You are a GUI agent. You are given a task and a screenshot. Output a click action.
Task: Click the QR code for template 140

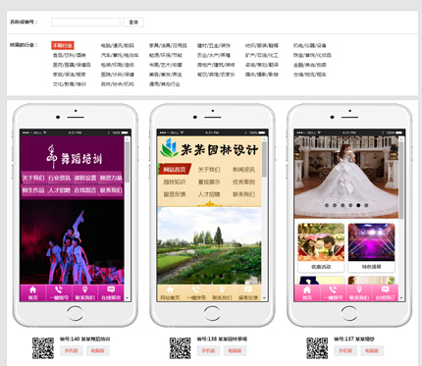click(43, 348)
